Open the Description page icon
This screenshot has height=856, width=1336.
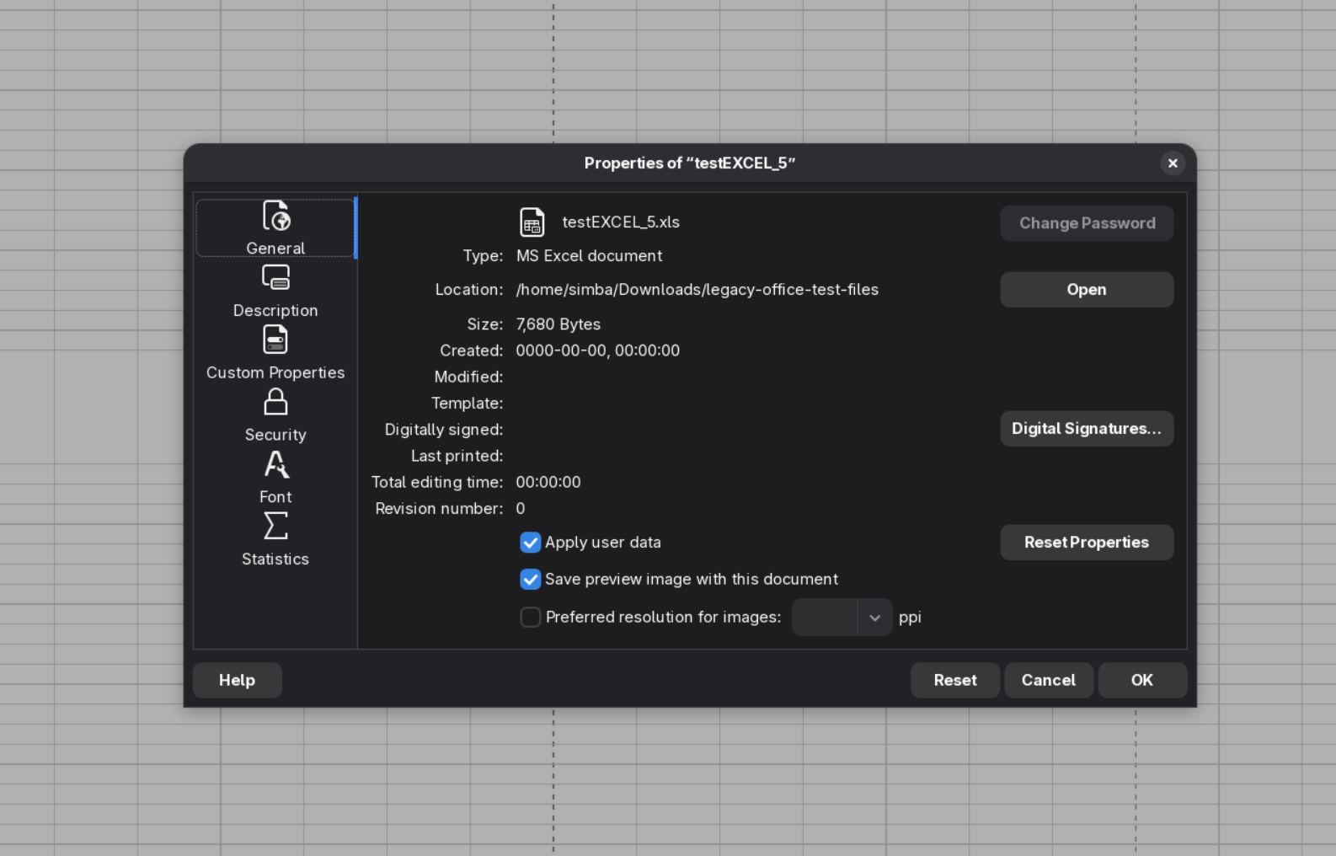[275, 277]
